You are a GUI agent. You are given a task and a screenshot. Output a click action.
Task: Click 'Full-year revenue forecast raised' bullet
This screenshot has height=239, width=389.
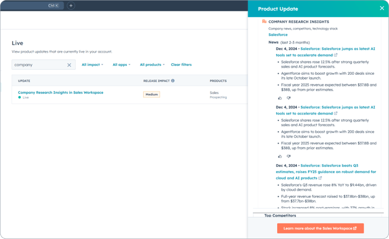click(x=328, y=199)
